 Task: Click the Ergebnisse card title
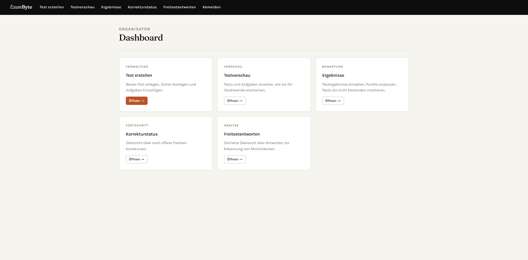[x=333, y=75]
